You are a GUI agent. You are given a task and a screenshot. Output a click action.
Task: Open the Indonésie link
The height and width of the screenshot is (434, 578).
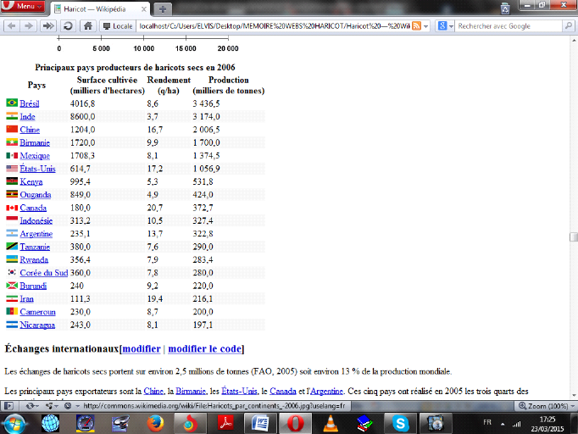[x=36, y=220]
